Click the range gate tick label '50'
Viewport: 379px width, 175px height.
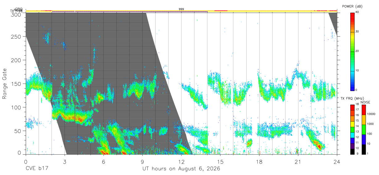(x=18, y=131)
